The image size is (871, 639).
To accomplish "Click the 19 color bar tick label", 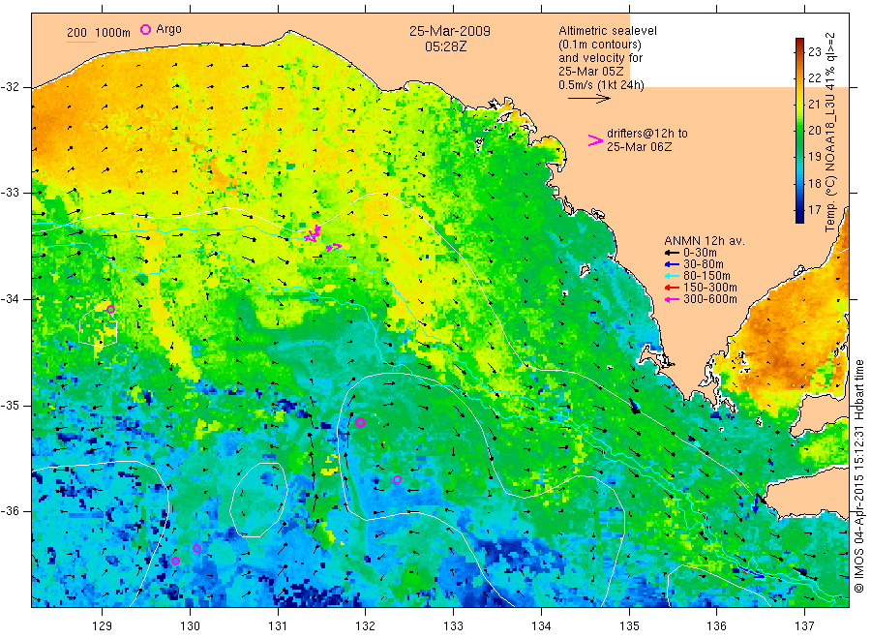I will click(814, 157).
